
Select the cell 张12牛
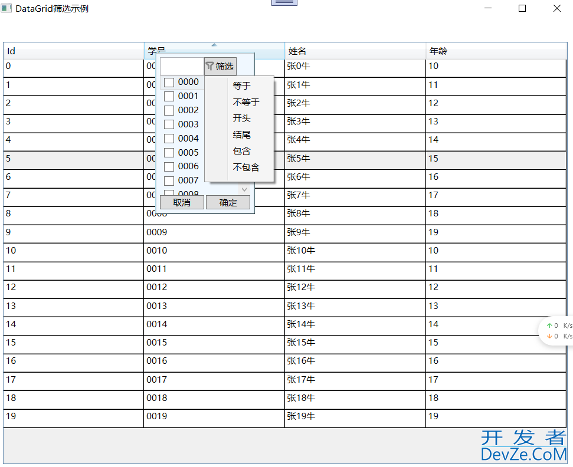355,290
